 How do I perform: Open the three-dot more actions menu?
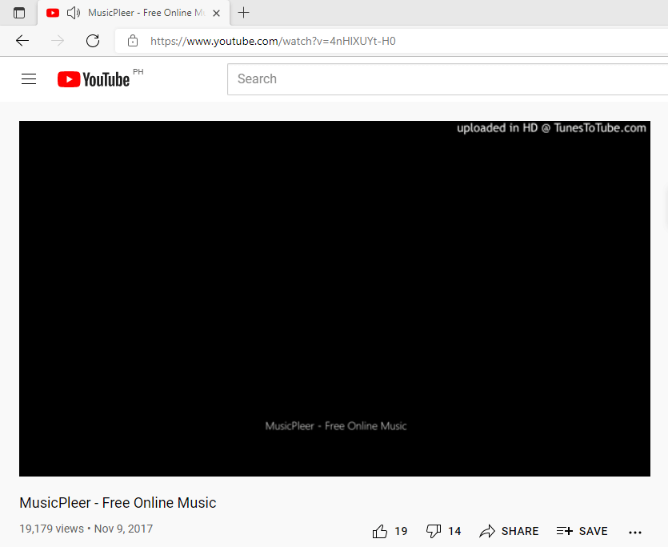(x=634, y=532)
